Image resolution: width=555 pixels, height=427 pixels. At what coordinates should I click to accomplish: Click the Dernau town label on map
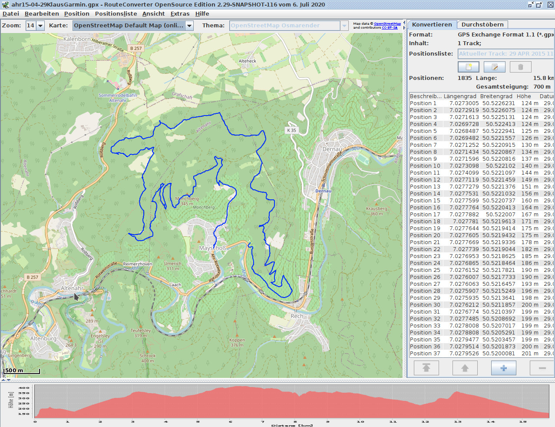pos(332,149)
